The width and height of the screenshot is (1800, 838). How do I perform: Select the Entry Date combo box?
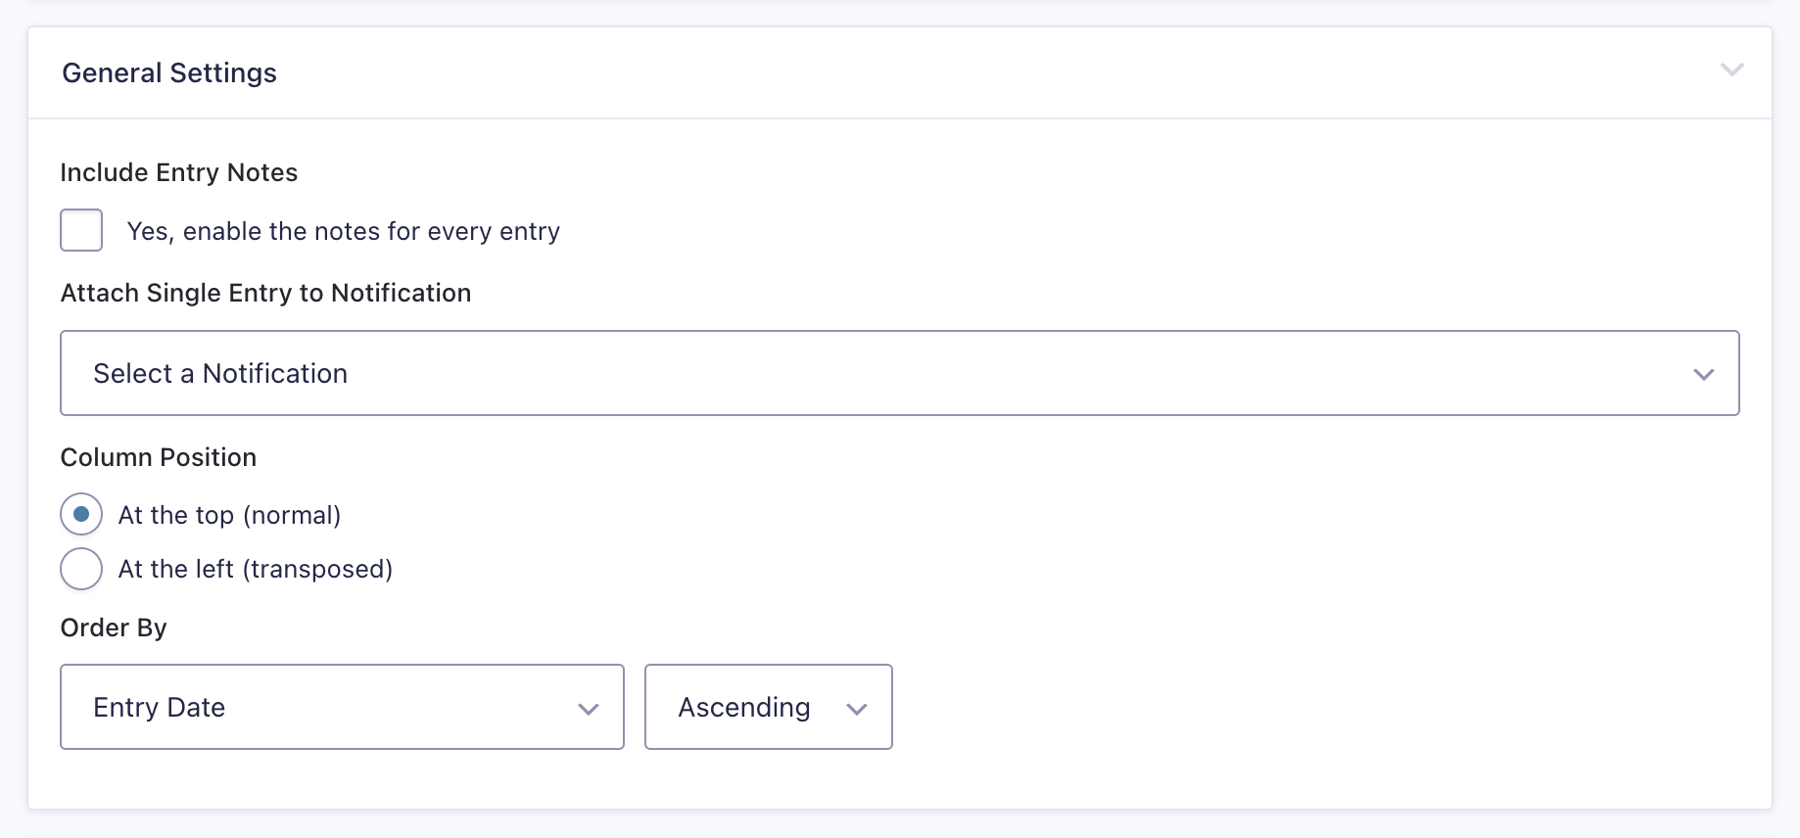pos(294,707)
